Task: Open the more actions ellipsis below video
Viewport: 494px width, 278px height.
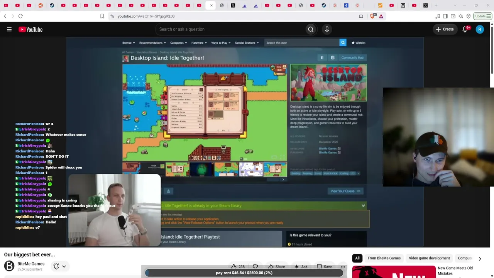Action: click(x=343, y=266)
